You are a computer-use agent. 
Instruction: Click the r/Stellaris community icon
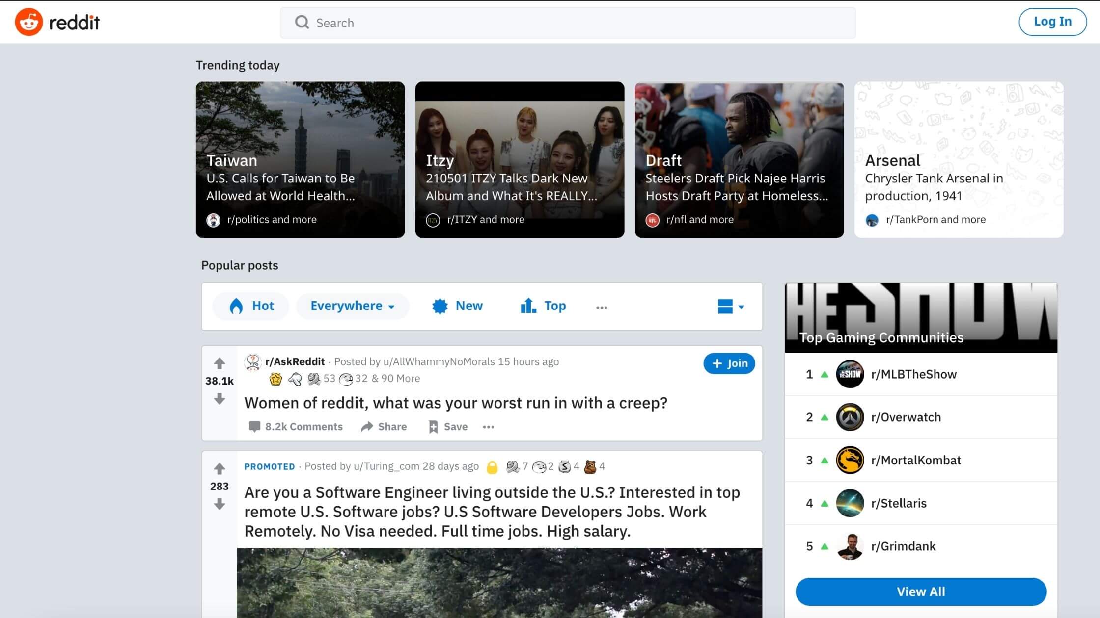point(850,503)
